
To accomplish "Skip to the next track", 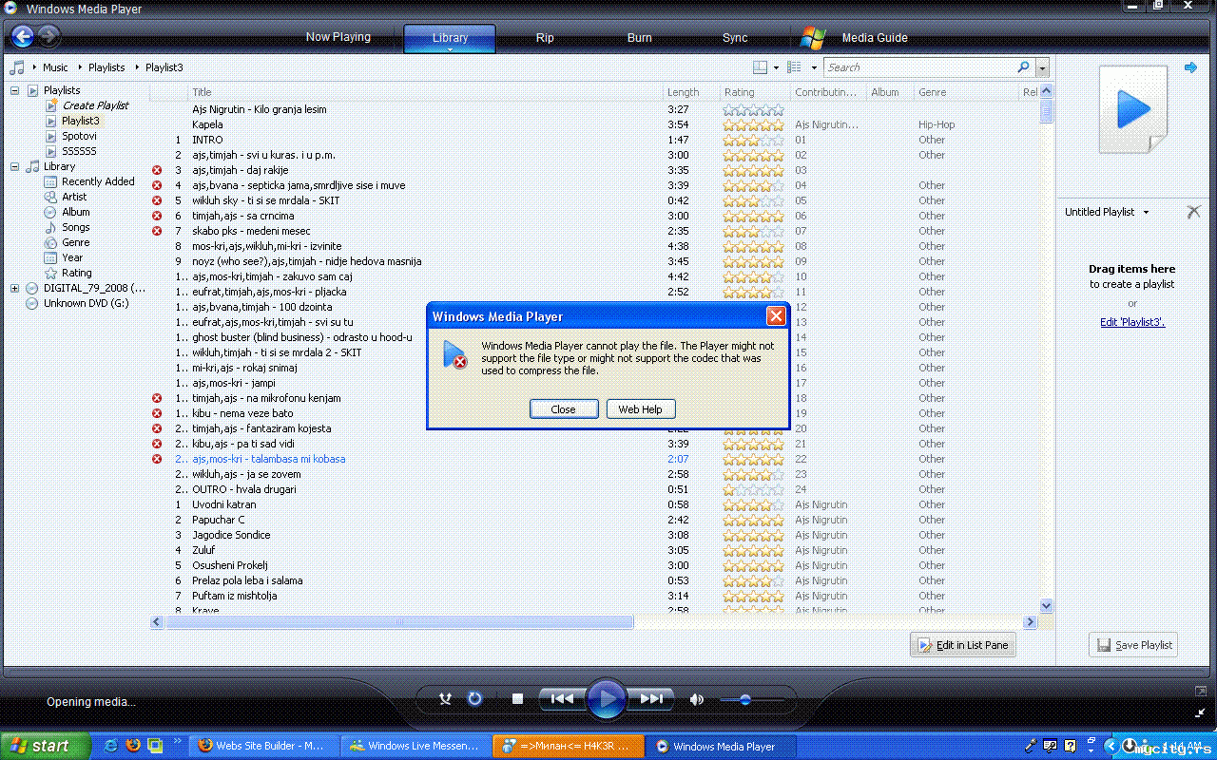I will pyautogui.click(x=651, y=699).
